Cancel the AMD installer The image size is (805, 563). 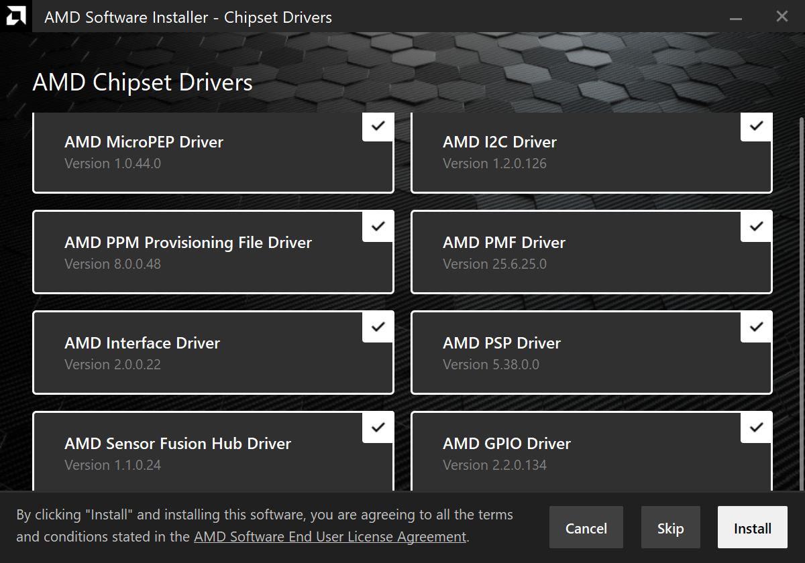coord(586,527)
